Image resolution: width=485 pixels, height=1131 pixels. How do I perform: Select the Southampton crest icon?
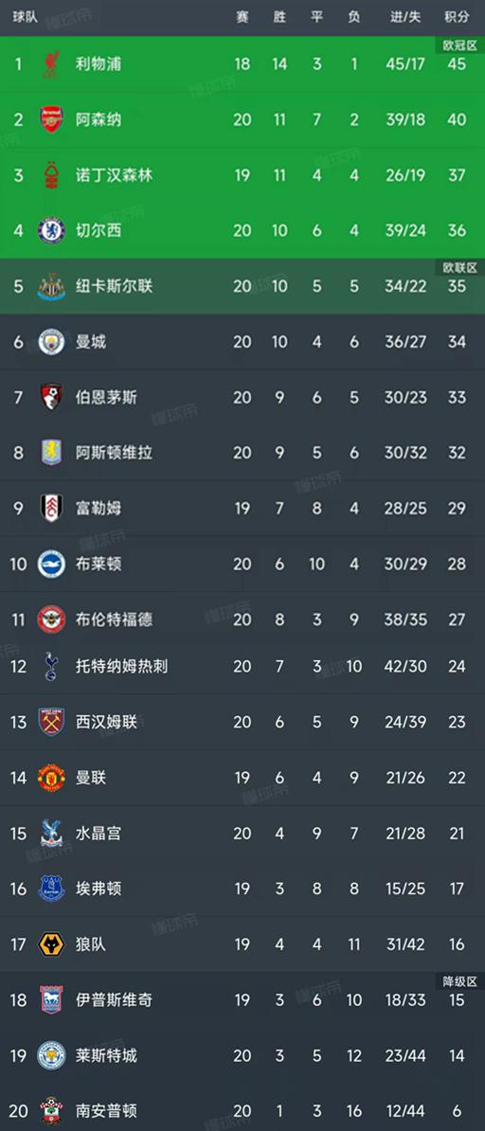51,1111
